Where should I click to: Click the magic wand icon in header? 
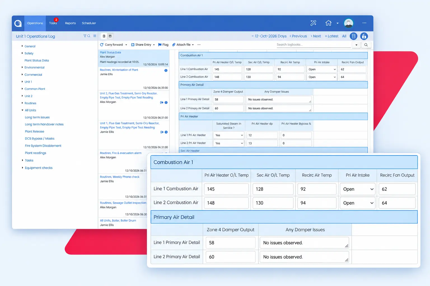(x=313, y=23)
